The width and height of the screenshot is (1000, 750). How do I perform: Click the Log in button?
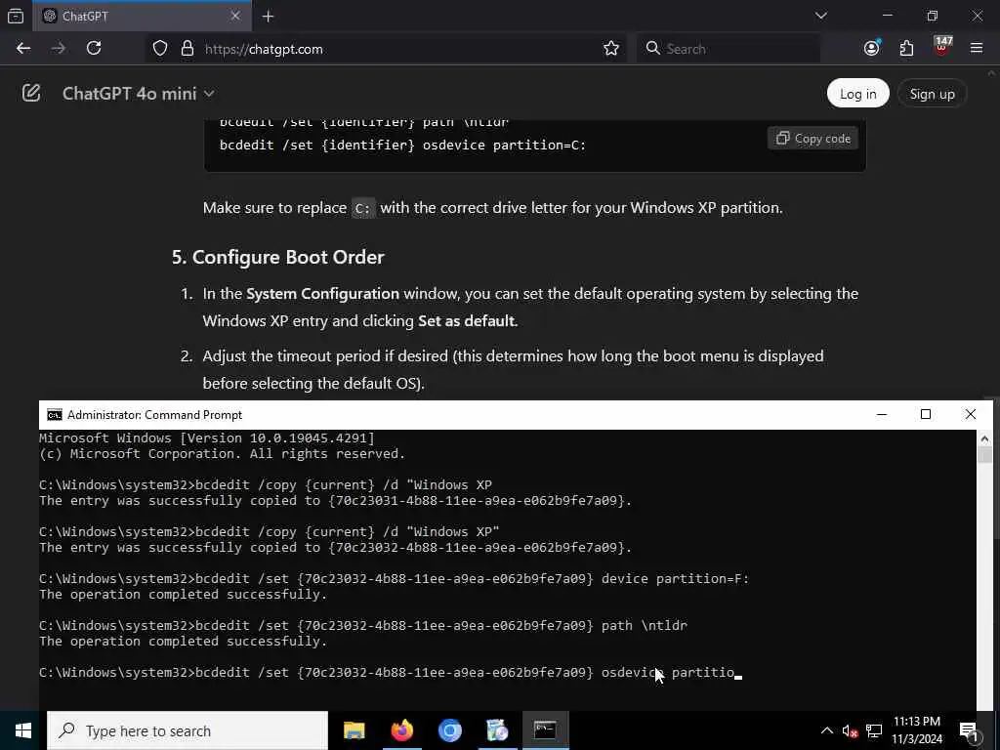pos(857,94)
